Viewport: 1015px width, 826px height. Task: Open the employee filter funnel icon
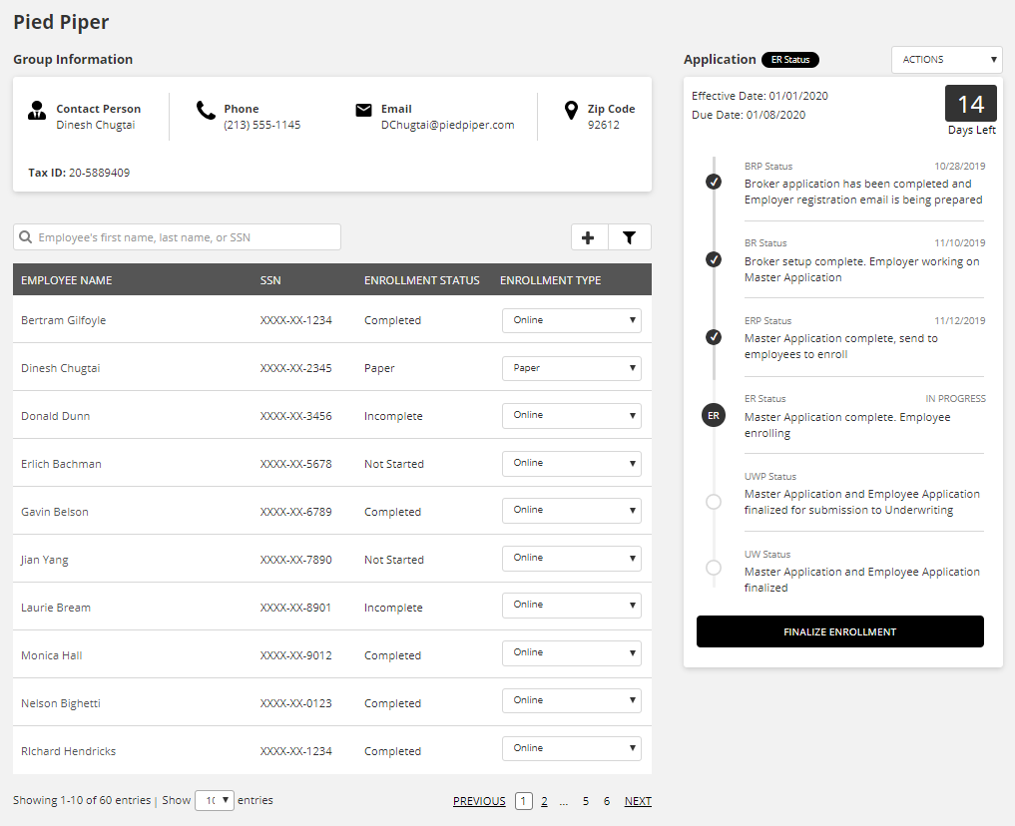coord(629,237)
